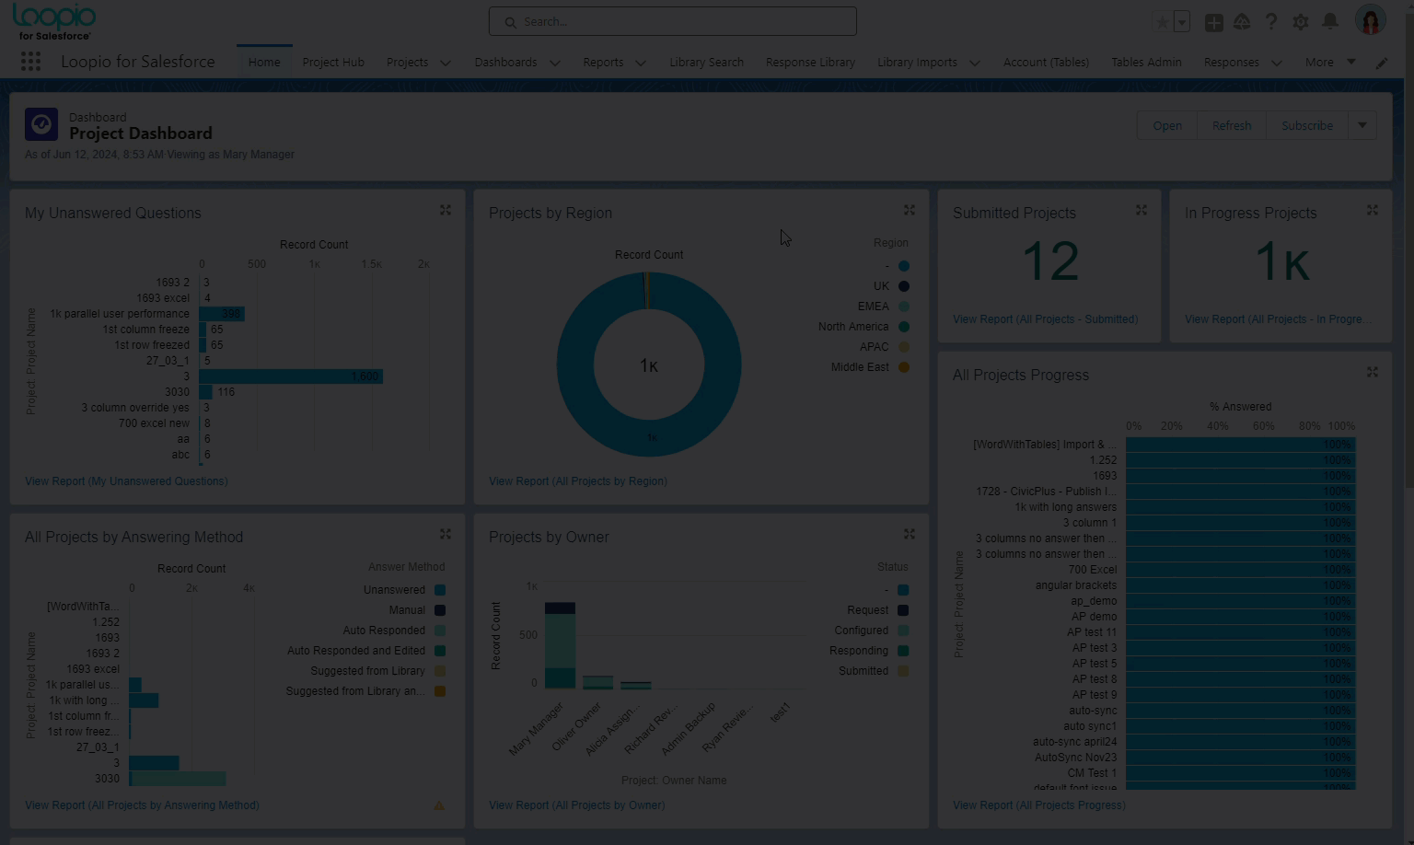Click the Middle East legend swatch
This screenshot has width=1414, height=845.
tap(904, 367)
